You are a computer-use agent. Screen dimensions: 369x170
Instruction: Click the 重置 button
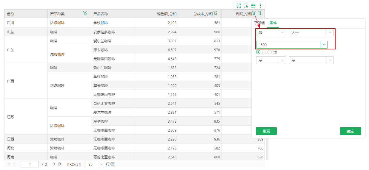coord(266,131)
